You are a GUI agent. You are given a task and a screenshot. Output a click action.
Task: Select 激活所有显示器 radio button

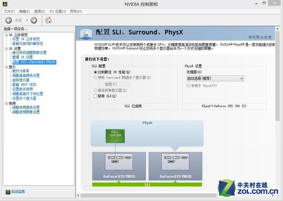tap(96, 90)
